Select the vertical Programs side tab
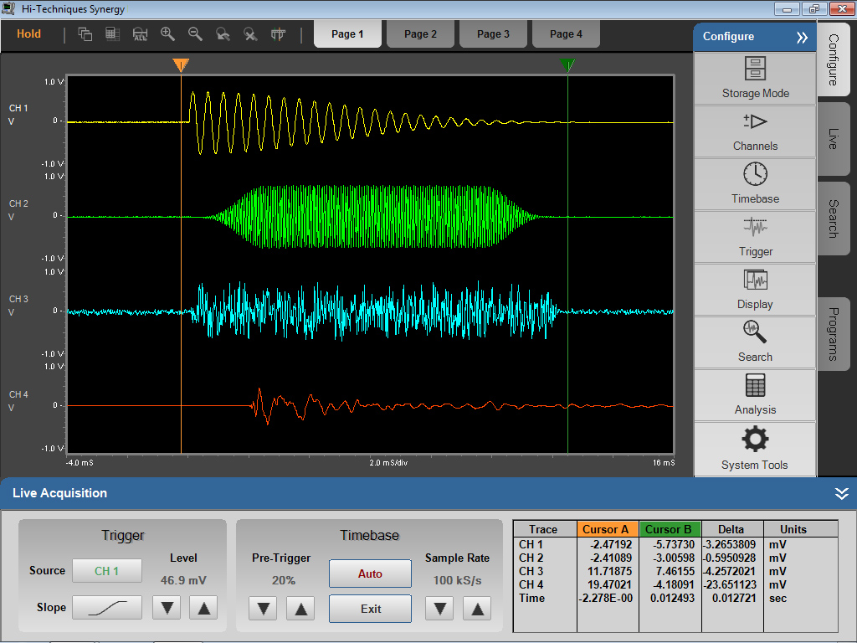 [834, 333]
